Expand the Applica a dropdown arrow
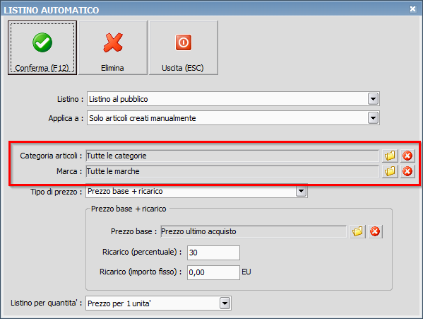 point(373,117)
